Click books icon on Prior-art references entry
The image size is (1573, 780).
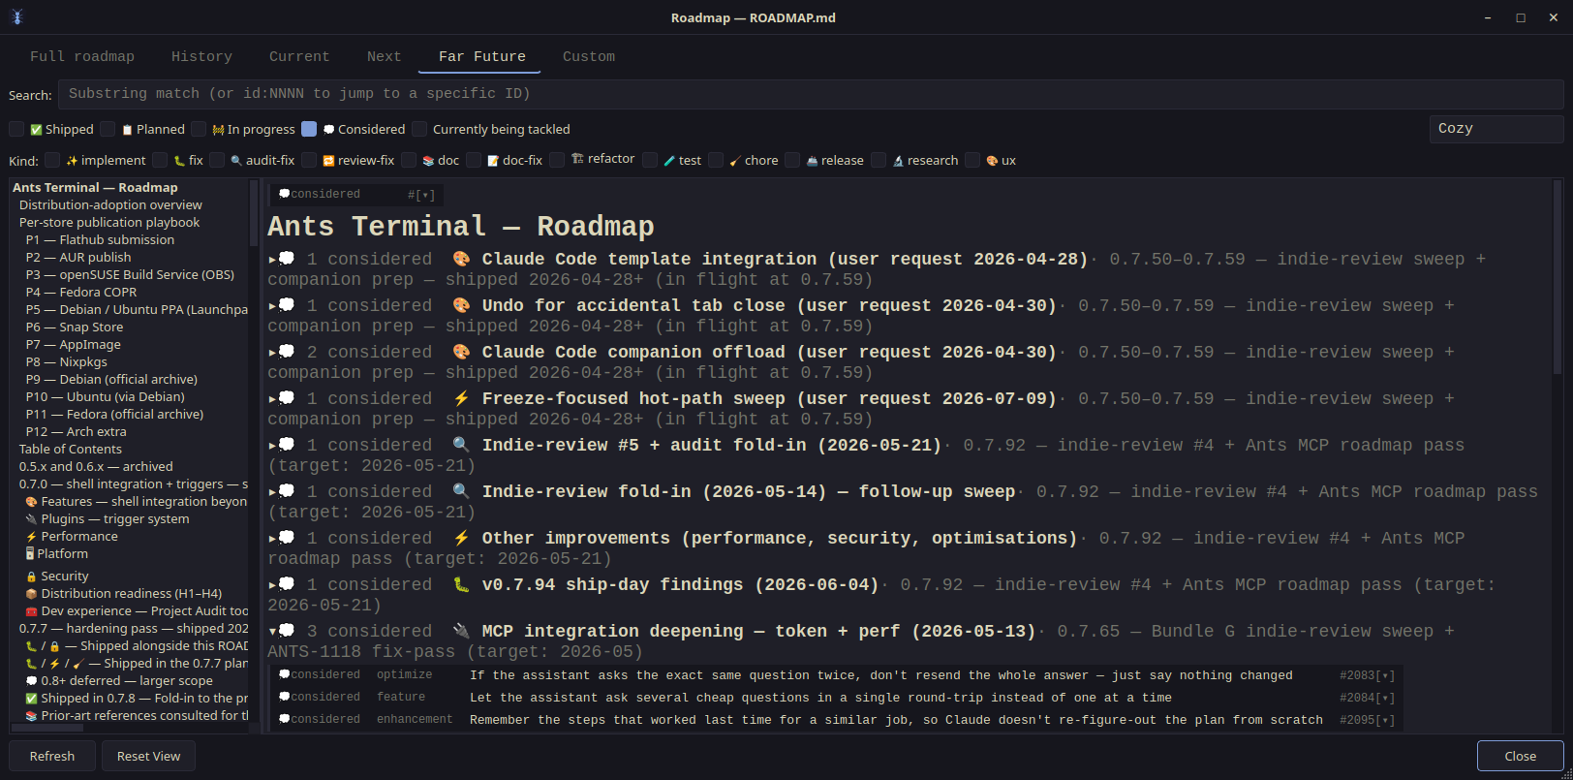31,716
